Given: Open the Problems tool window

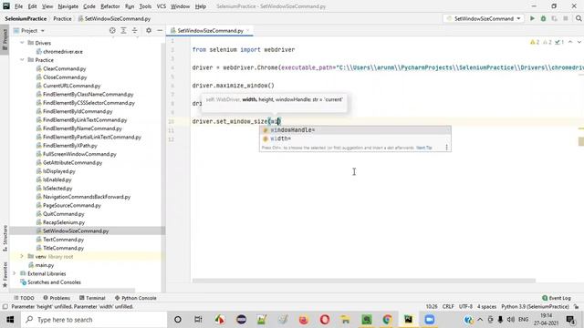Looking at the screenshot, I should 57,298.
